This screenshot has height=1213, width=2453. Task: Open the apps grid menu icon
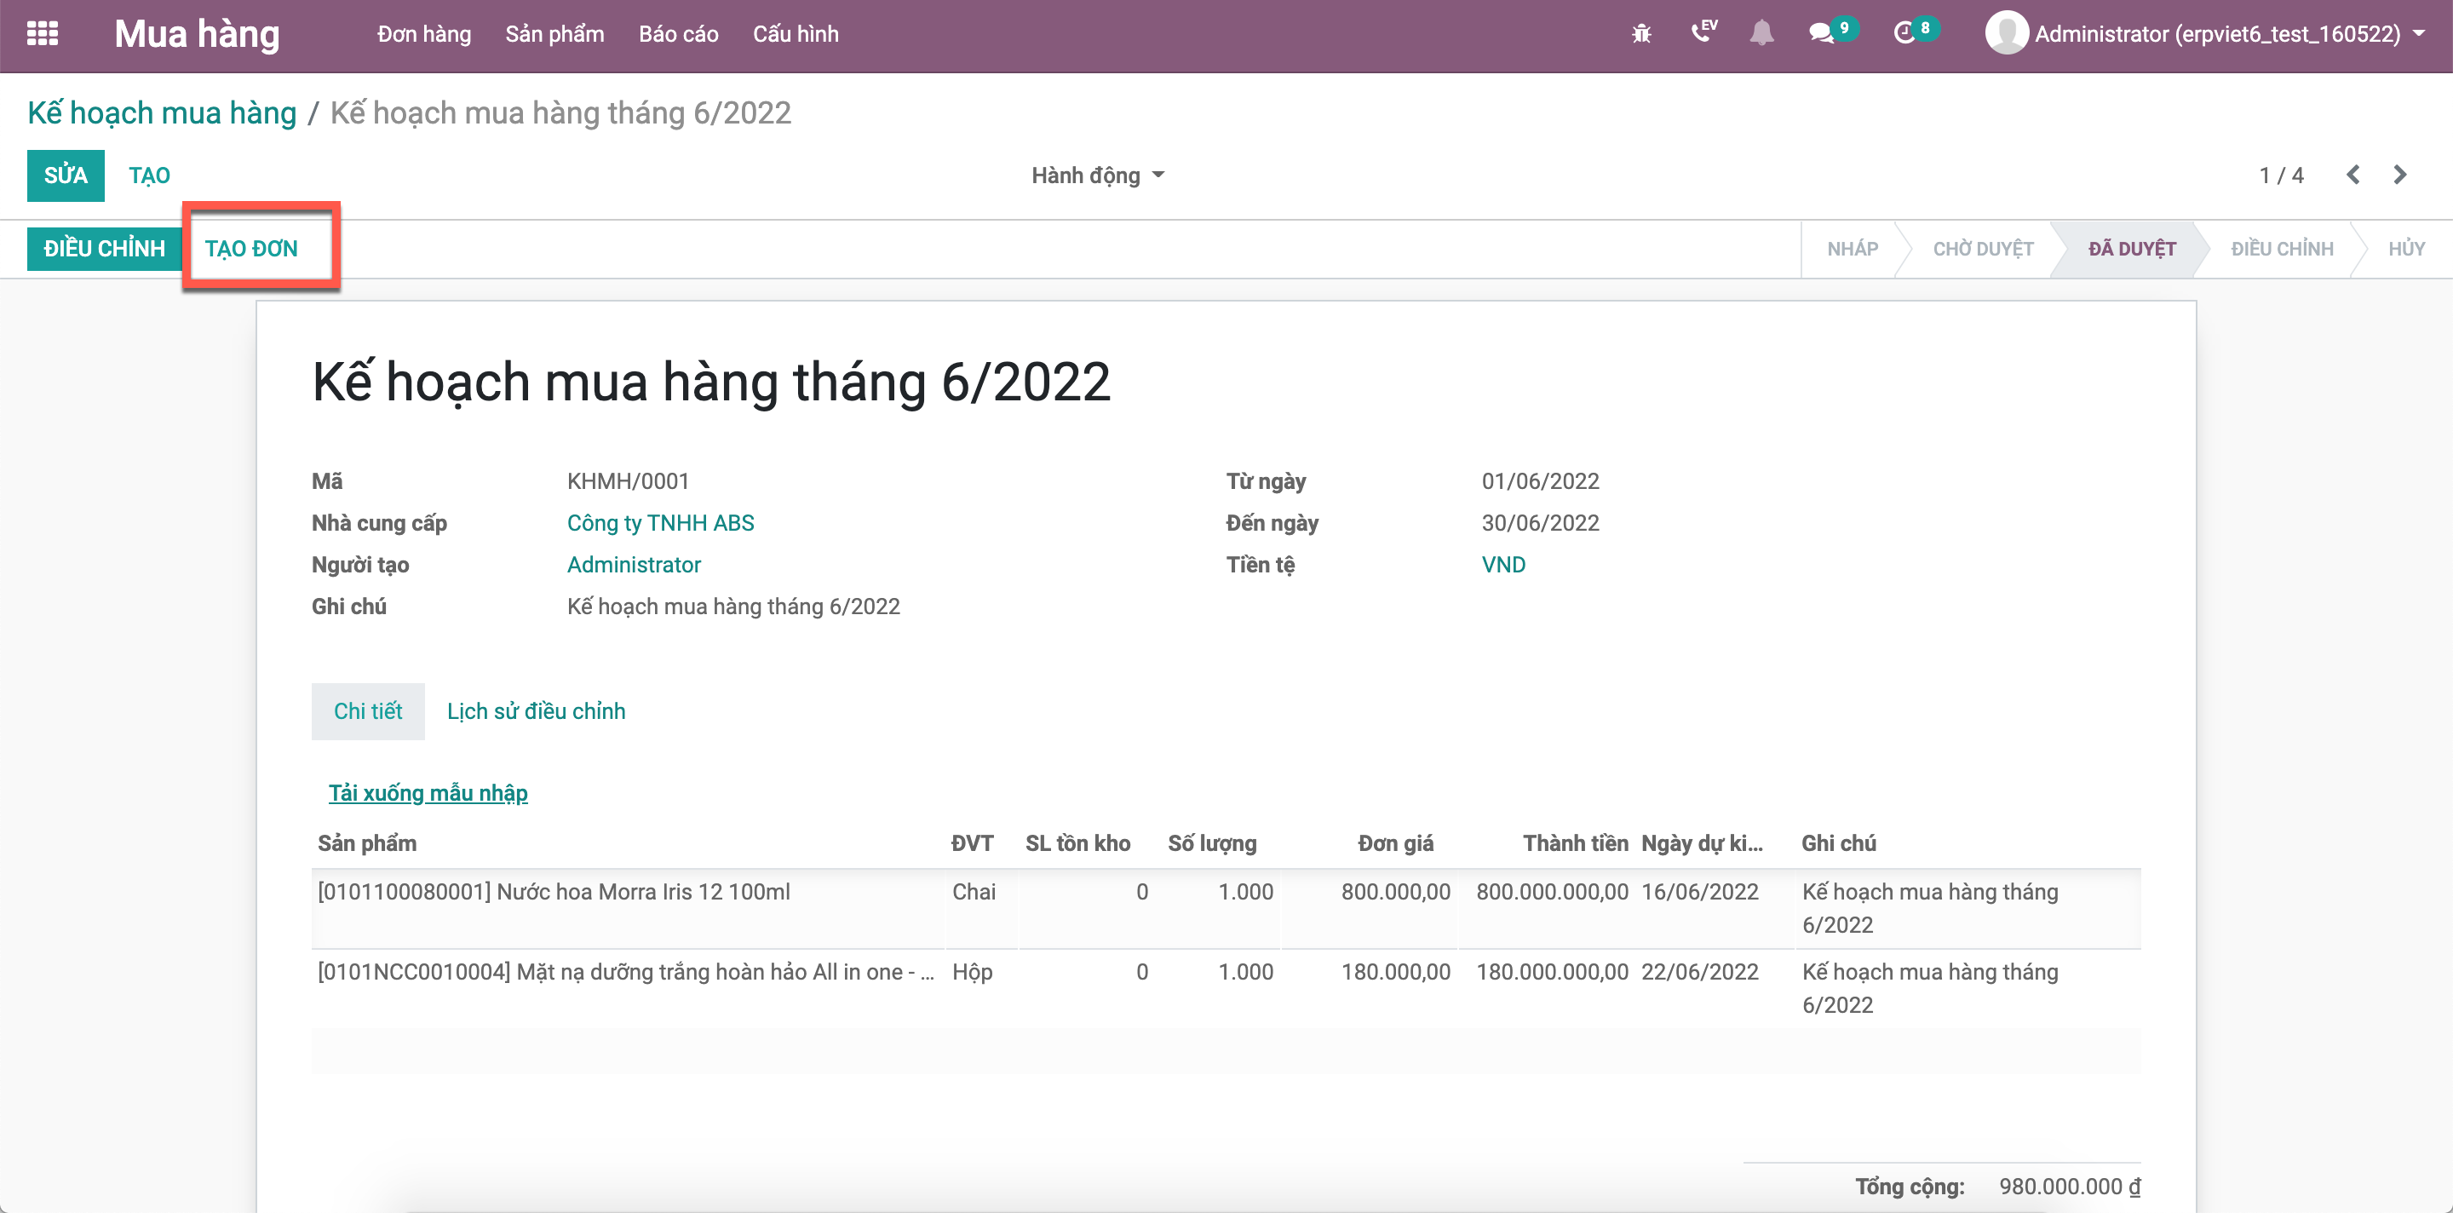pyautogui.click(x=42, y=34)
